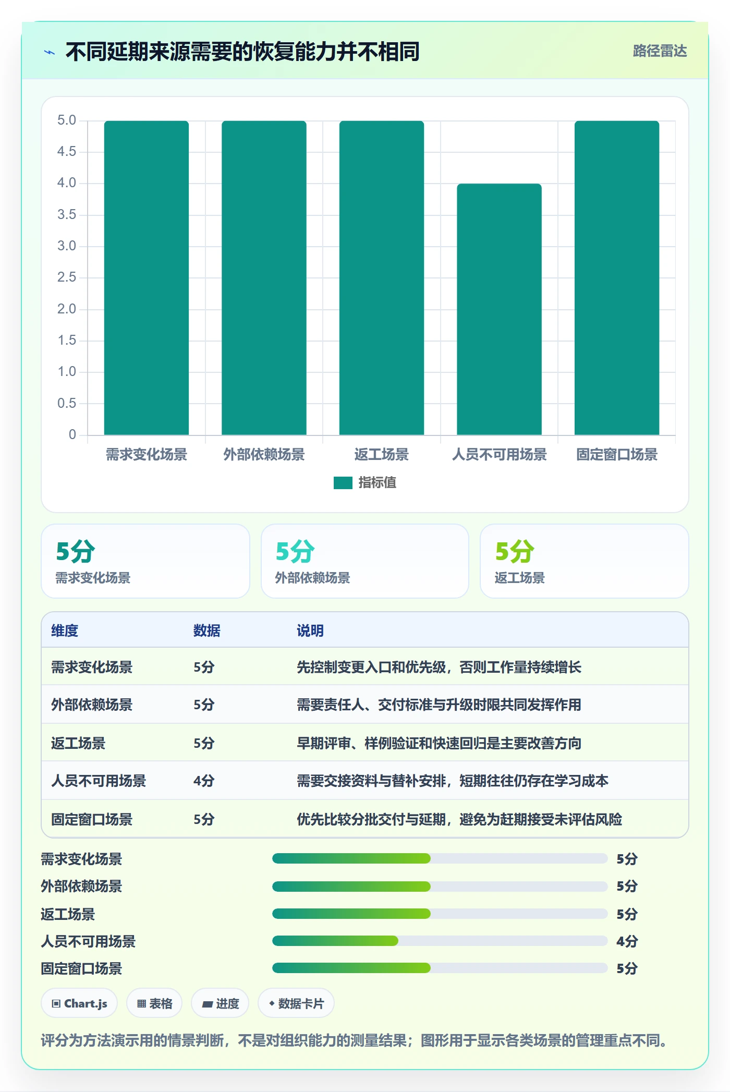Viewport: 730px width, 1092px height.
Task: Select the 返工场景 bar in chart
Action: [382, 277]
